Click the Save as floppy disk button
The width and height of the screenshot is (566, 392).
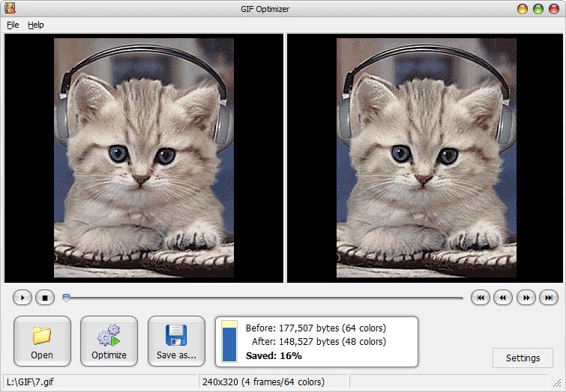pyautogui.click(x=176, y=341)
